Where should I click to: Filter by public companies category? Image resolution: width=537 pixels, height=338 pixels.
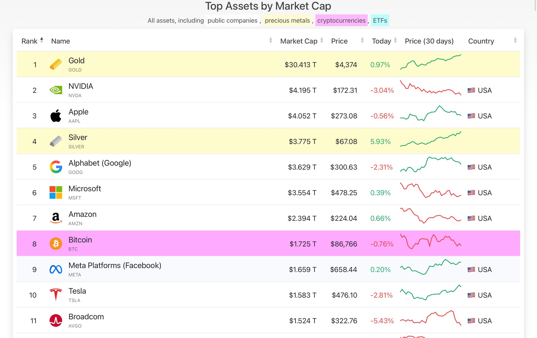click(x=232, y=21)
